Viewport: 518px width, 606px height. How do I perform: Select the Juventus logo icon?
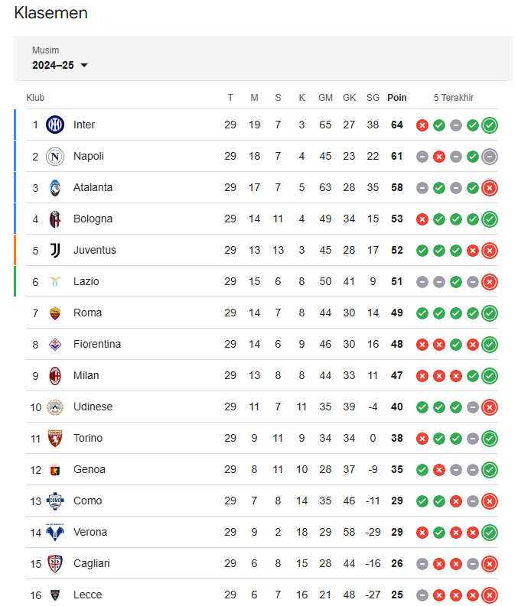click(55, 250)
